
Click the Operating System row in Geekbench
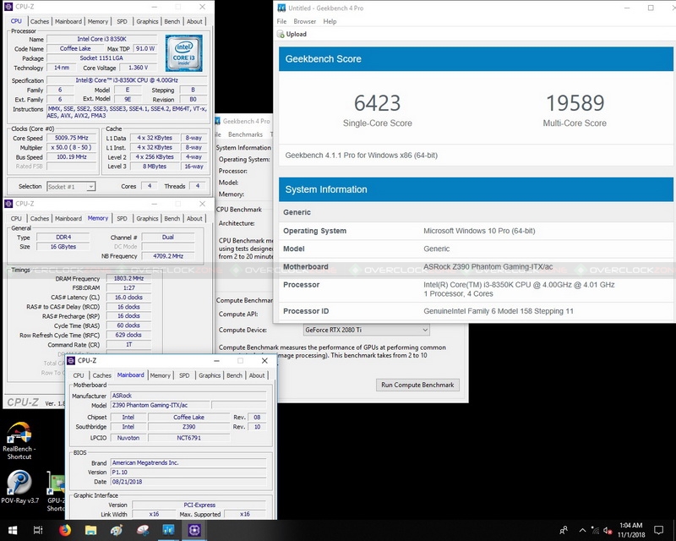click(476, 231)
